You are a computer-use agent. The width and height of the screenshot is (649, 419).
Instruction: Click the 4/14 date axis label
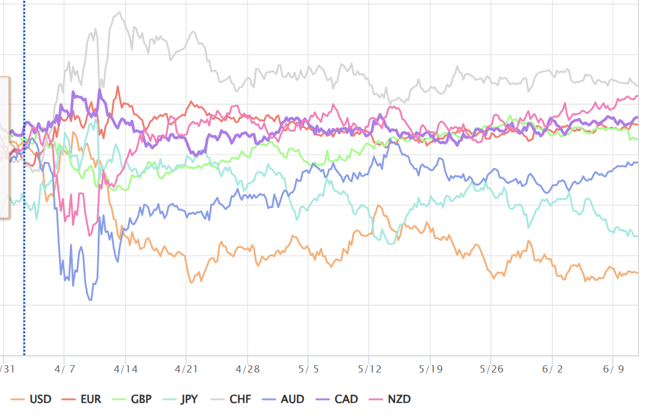click(125, 369)
